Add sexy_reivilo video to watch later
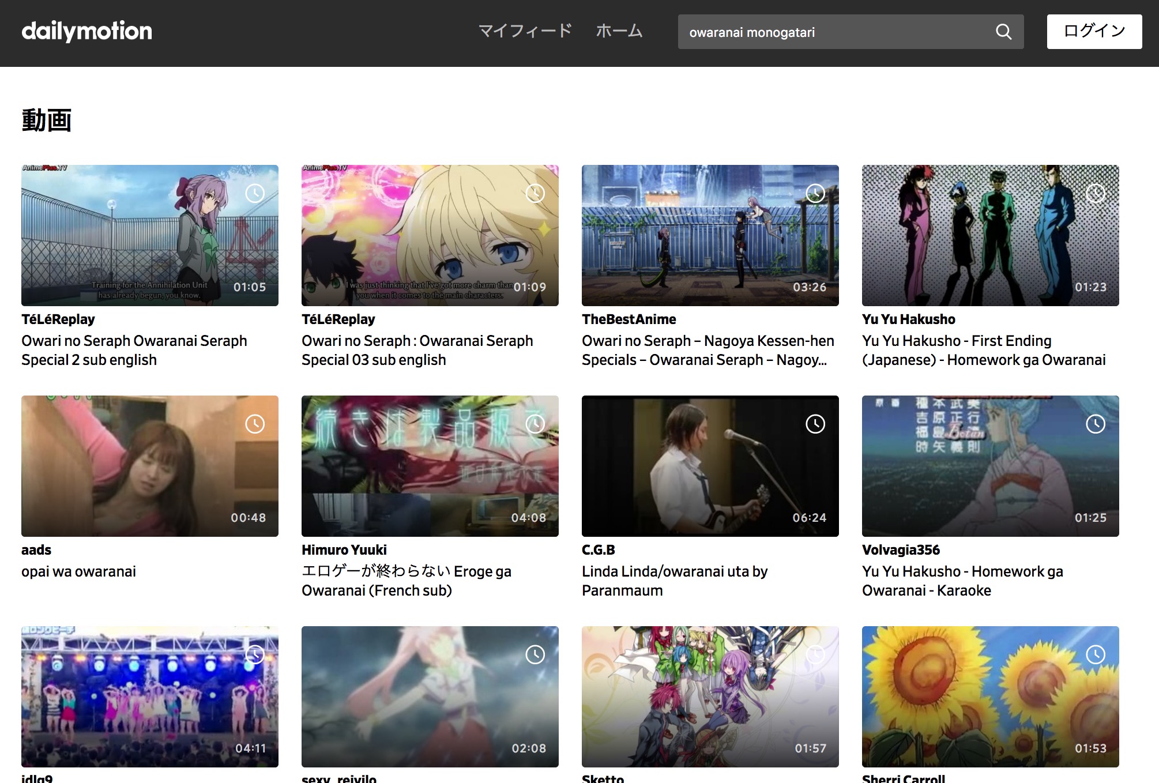 pyautogui.click(x=535, y=654)
